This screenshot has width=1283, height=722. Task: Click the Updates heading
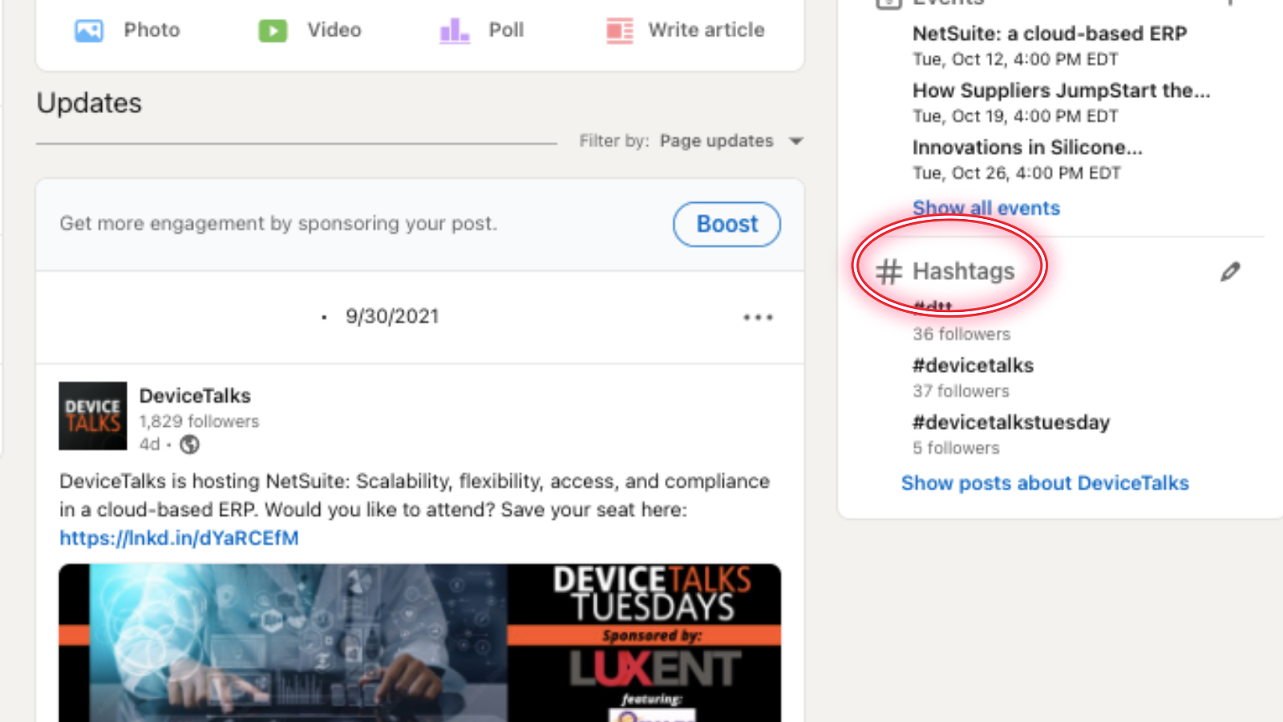89,103
